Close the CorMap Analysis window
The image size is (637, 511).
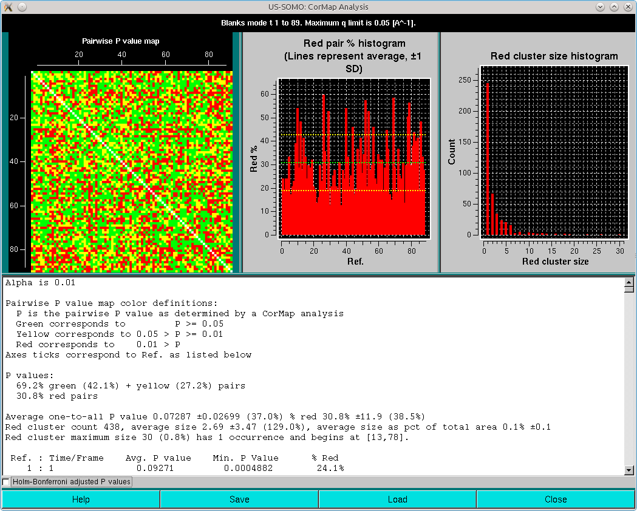(556, 499)
